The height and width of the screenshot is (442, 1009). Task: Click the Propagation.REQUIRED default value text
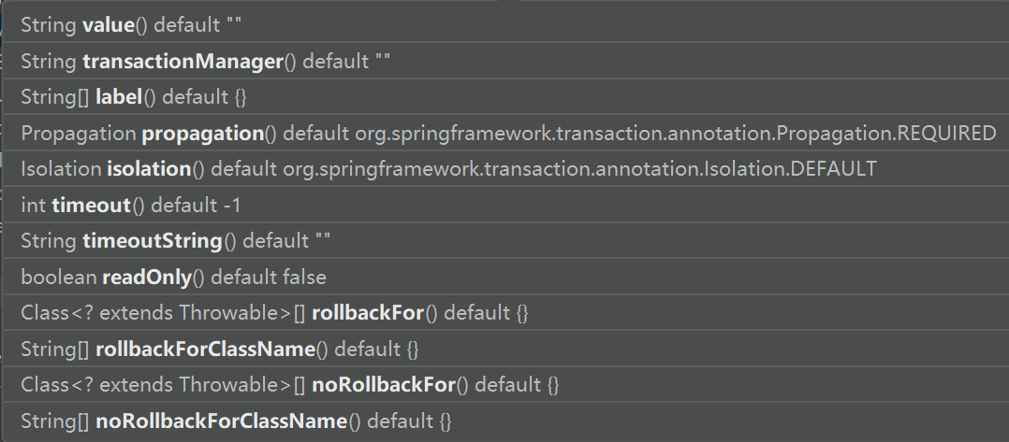pyautogui.click(x=675, y=134)
